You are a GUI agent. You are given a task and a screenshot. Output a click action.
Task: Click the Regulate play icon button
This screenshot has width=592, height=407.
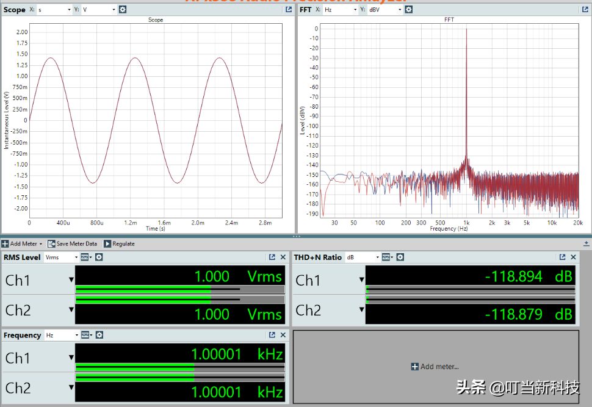tap(107, 243)
